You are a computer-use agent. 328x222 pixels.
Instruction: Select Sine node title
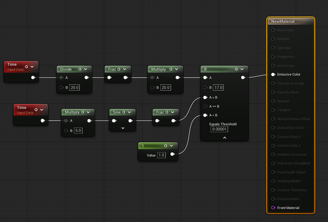click(x=117, y=112)
